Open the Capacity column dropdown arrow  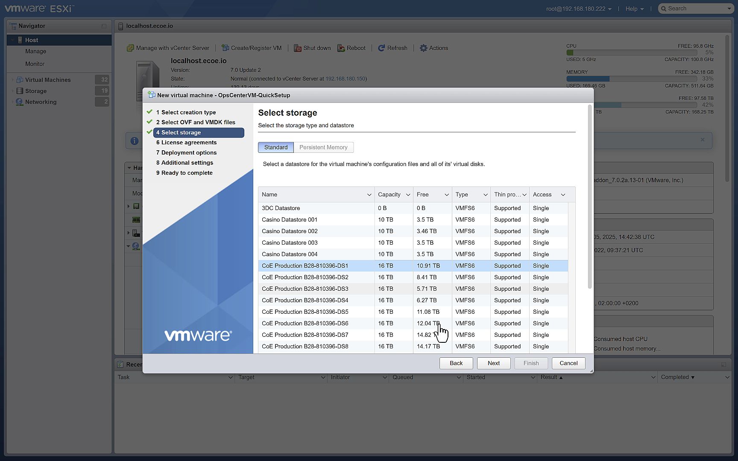408,195
